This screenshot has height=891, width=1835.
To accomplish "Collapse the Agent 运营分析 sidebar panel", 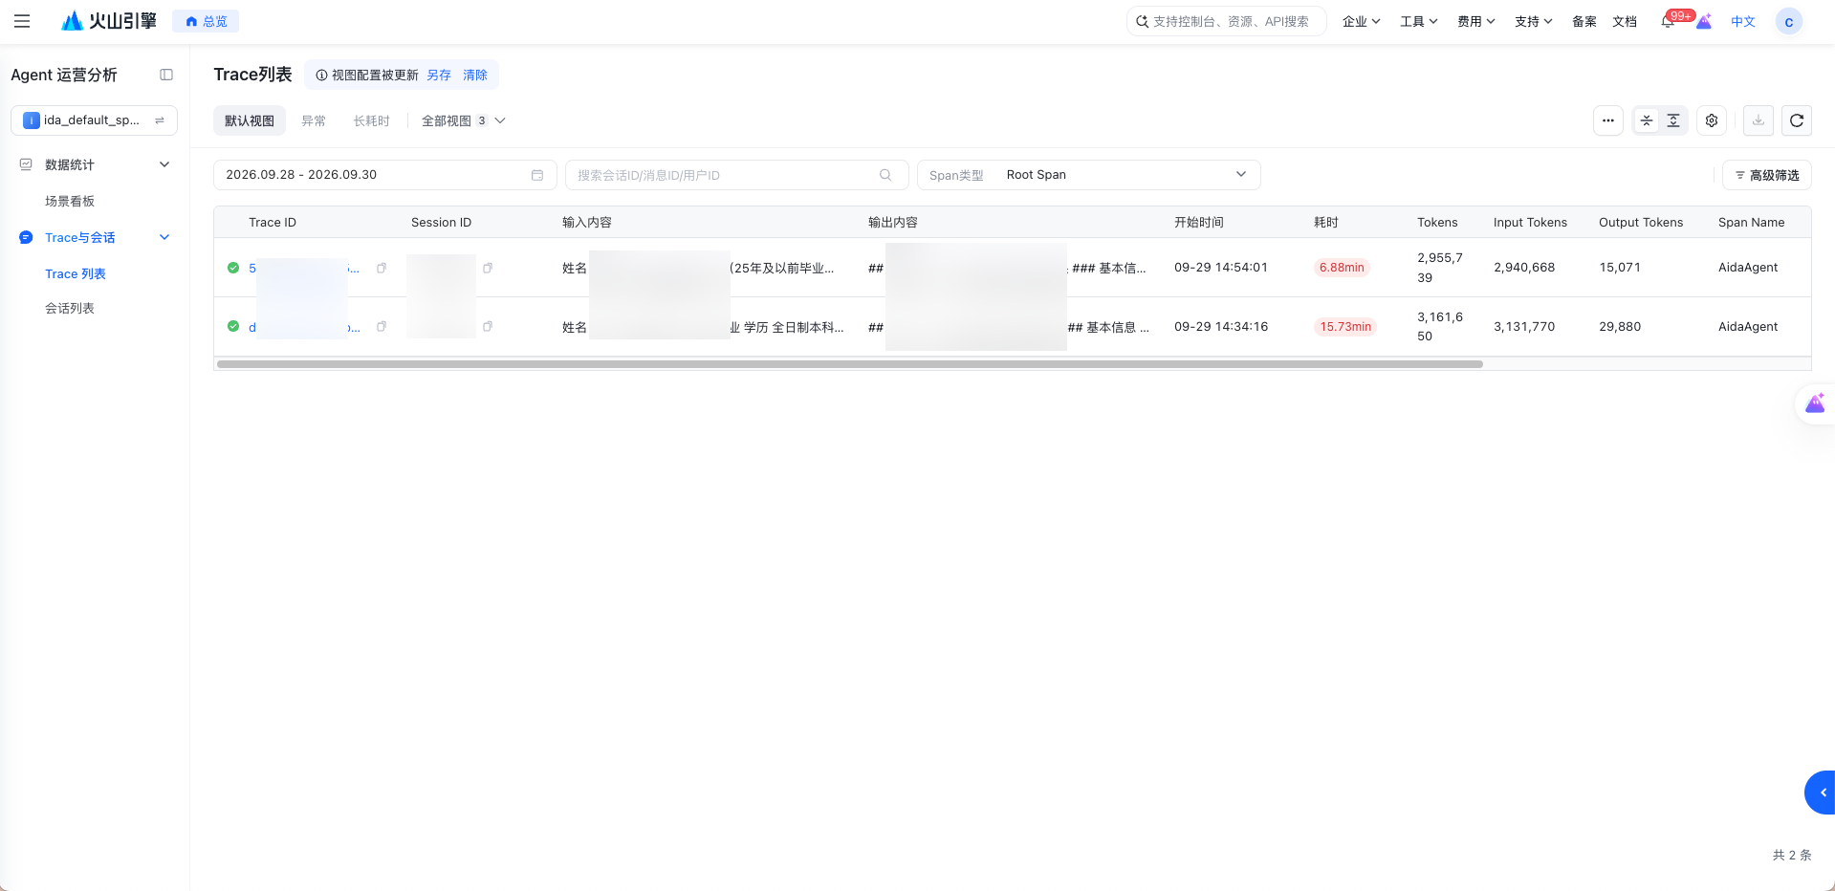I will coord(166,75).
